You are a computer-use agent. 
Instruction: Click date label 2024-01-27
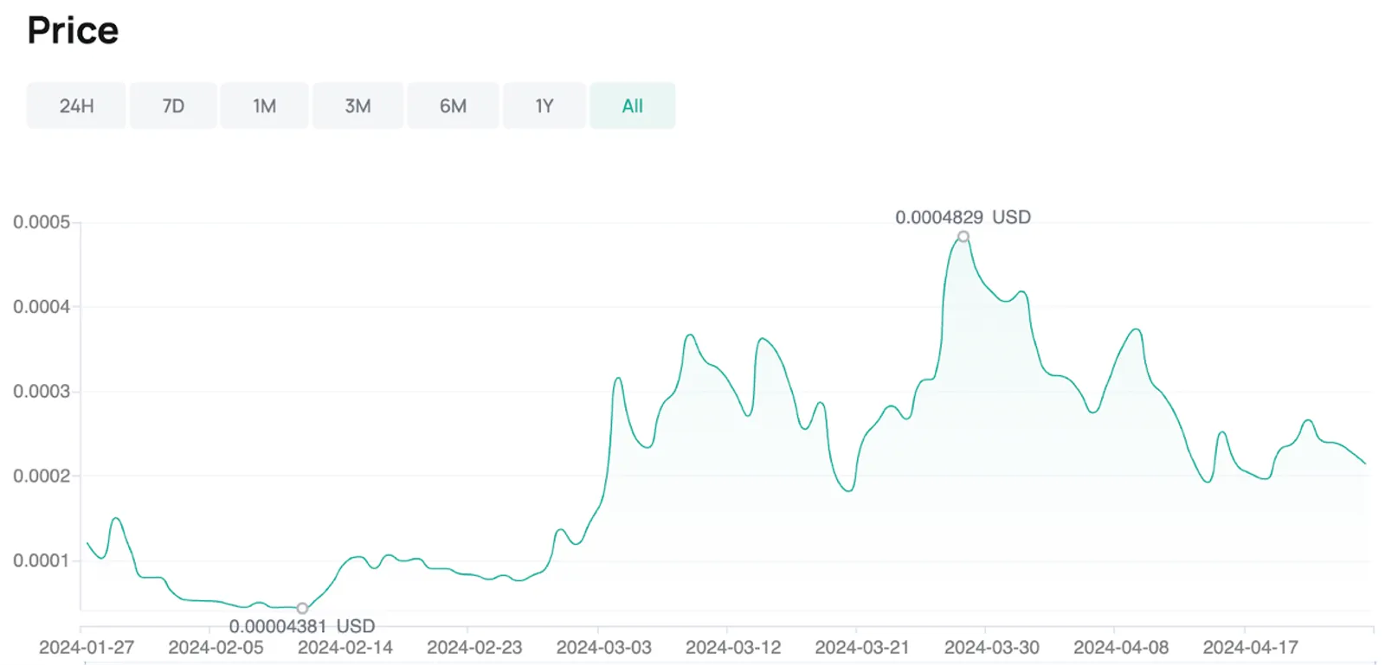[x=87, y=648]
